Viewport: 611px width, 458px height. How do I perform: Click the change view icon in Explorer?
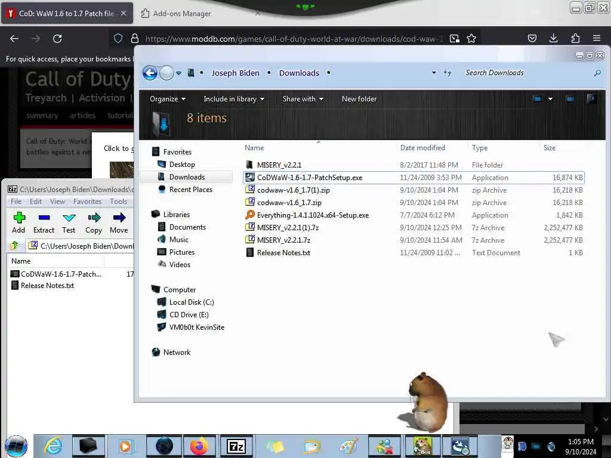pos(537,99)
